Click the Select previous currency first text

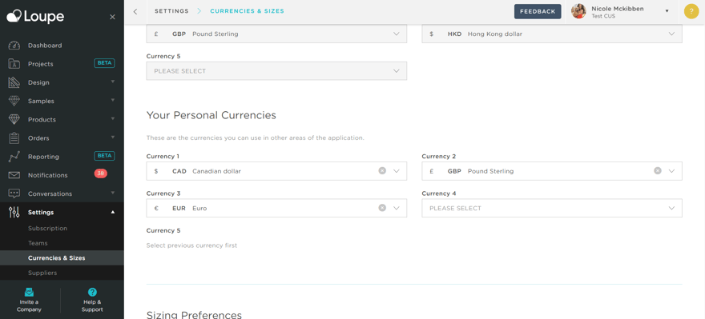(x=191, y=245)
